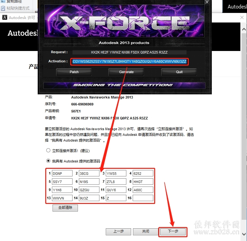Click the scrollbar up arrow

click(244, 29)
